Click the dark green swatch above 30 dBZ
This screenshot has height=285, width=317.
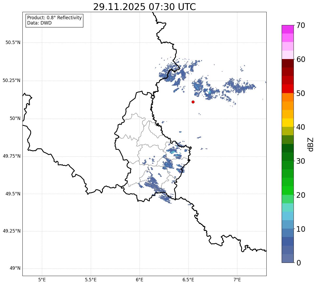coord(287,148)
